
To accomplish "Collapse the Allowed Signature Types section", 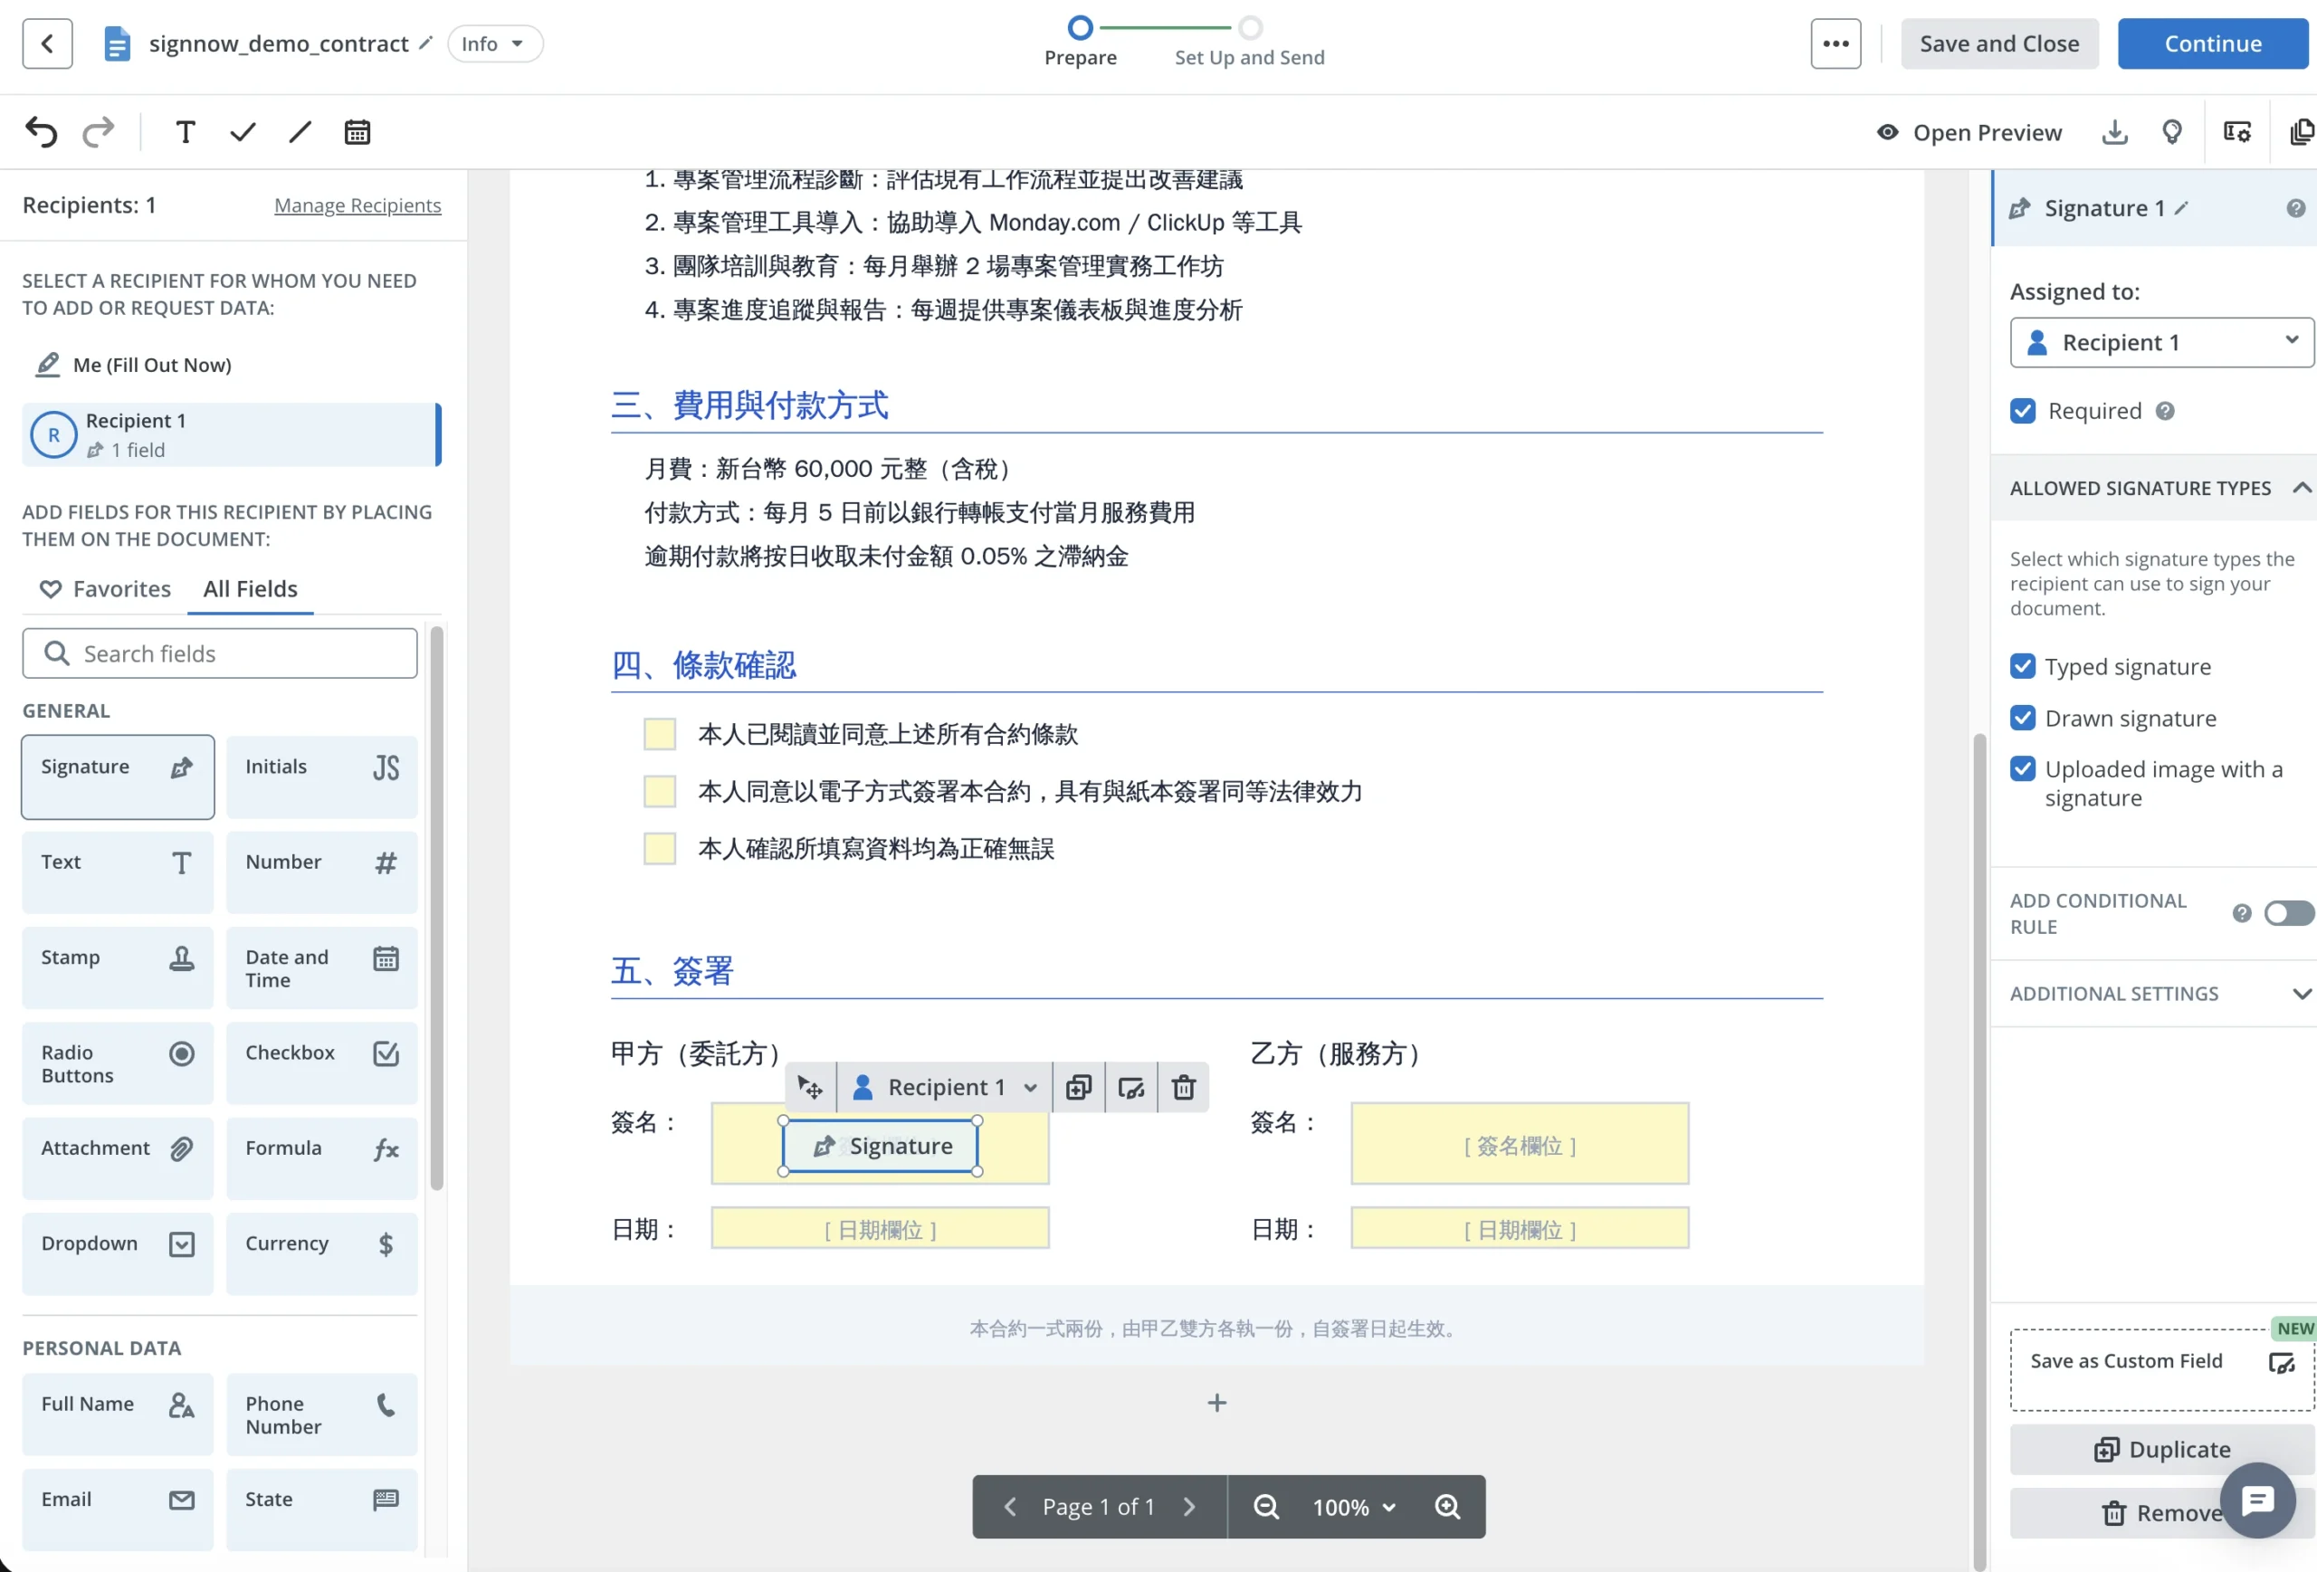I will tap(2301, 488).
